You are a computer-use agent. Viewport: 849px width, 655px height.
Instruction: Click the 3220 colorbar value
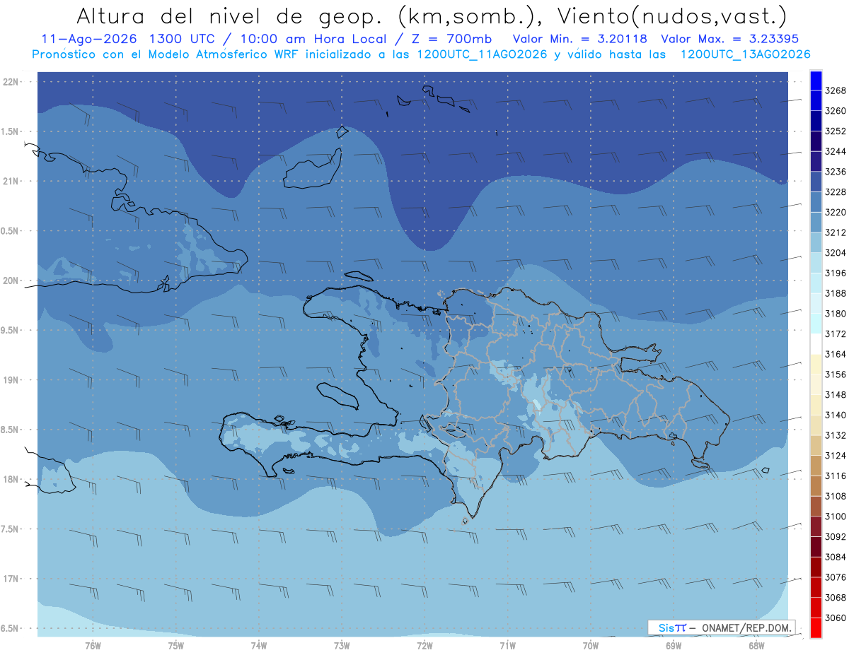[836, 213]
